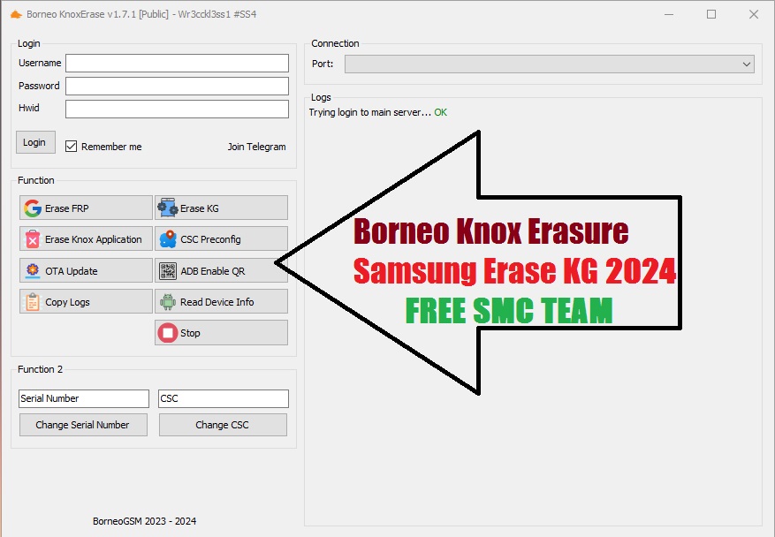Focus the Password input field
The height and width of the screenshot is (537, 775).
coord(177,86)
